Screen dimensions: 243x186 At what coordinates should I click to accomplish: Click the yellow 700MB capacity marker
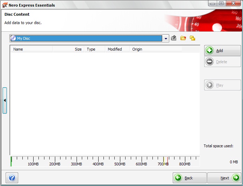pos(164,161)
